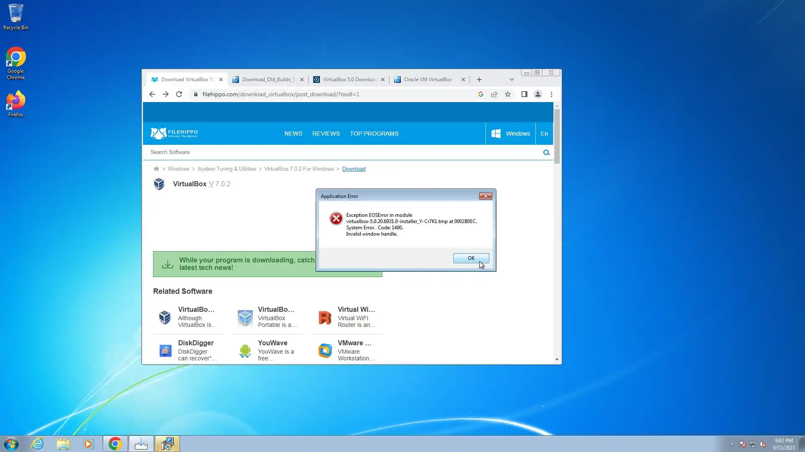Open the TOP PROGRAMS menu item
The height and width of the screenshot is (452, 805).
pyautogui.click(x=374, y=134)
